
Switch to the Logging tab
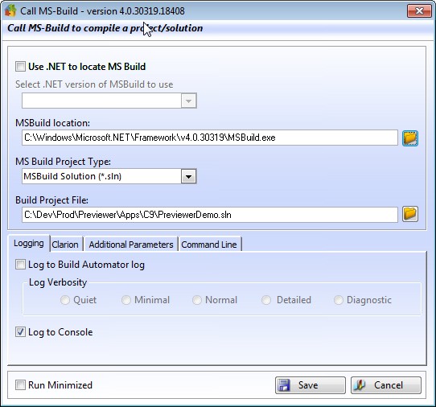click(29, 243)
